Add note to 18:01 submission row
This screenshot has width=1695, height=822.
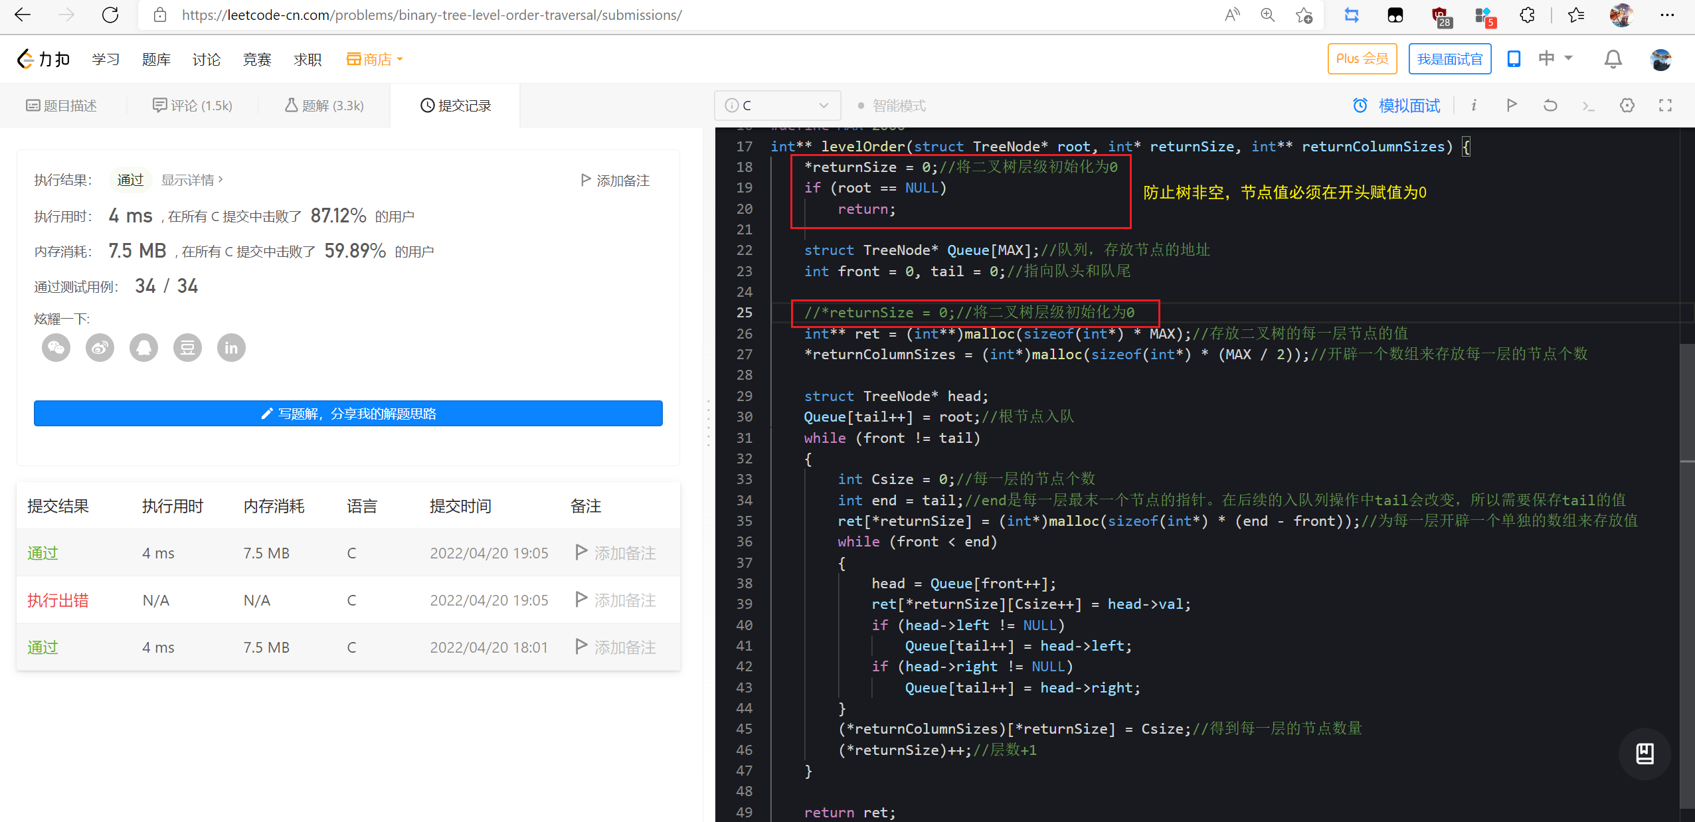[616, 647]
